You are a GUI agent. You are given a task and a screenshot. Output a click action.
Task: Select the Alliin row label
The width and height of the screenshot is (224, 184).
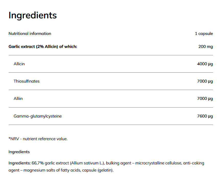tap(18, 99)
